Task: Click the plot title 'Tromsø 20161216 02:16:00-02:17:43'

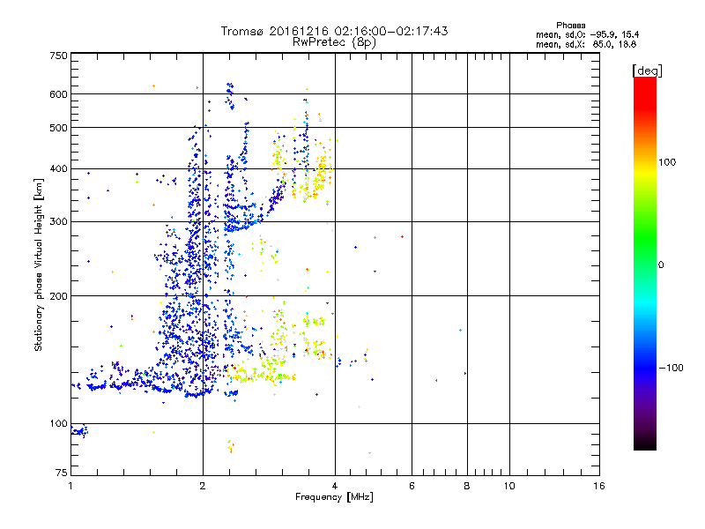Action: (334, 31)
